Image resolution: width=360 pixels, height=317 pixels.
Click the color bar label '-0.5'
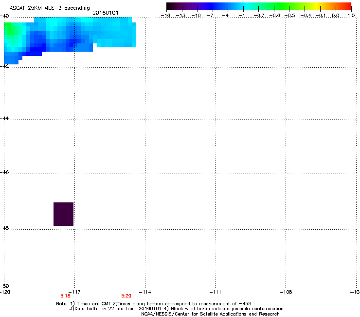(x=289, y=16)
